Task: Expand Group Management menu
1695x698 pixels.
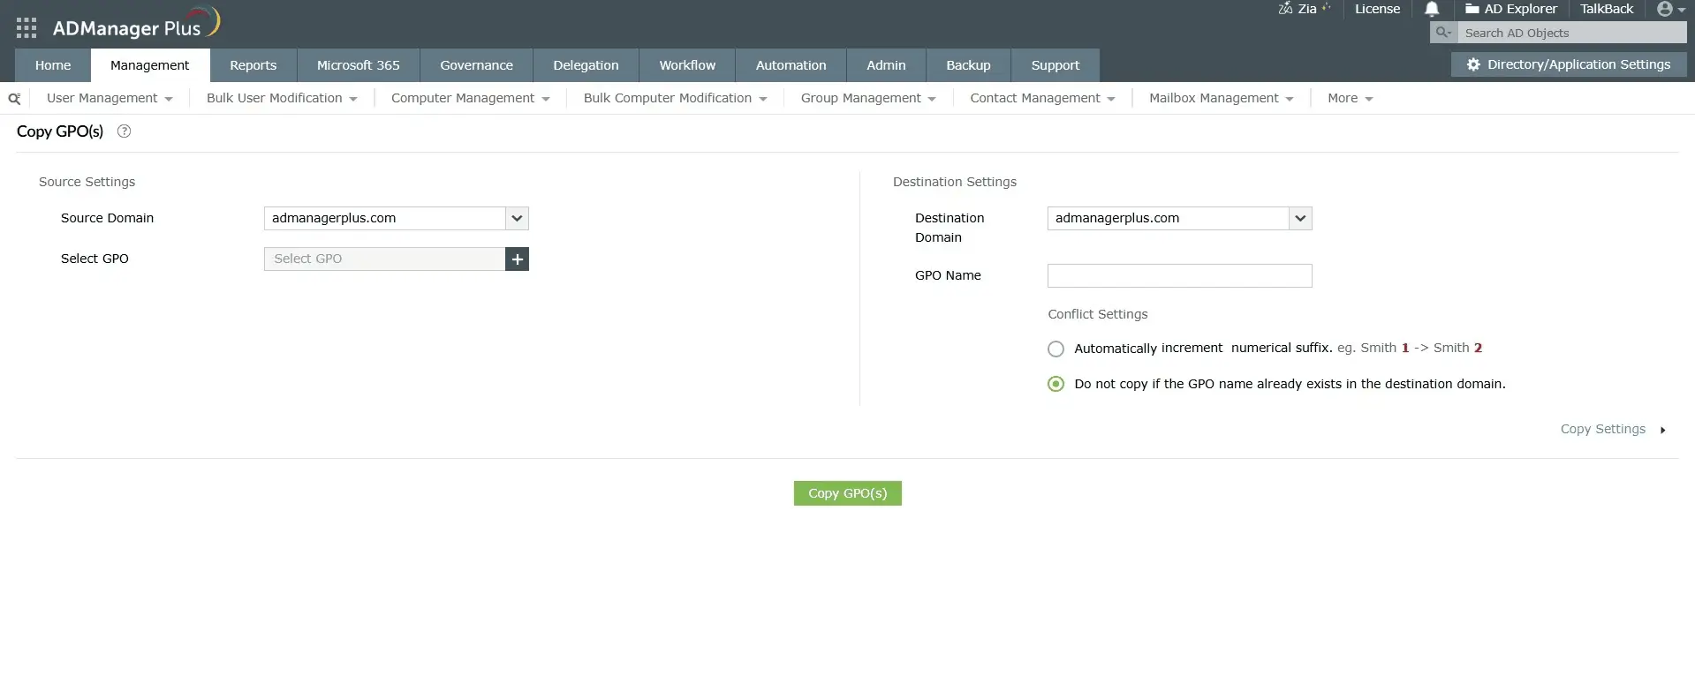Action: [868, 98]
